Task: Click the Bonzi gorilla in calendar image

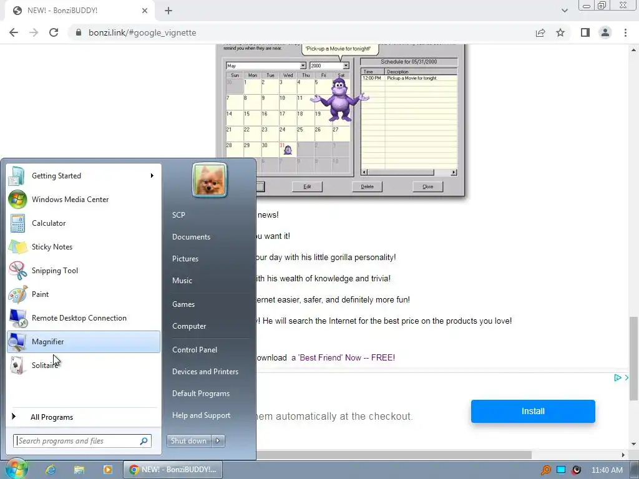Action: [x=339, y=100]
